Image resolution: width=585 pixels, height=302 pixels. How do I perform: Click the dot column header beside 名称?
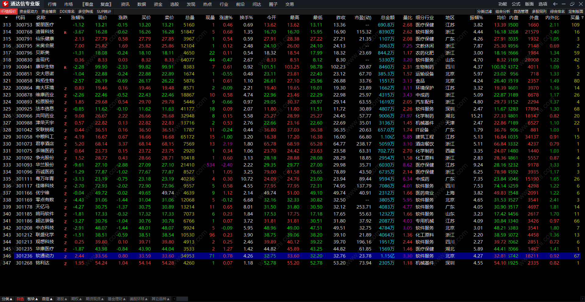(x=60, y=18)
